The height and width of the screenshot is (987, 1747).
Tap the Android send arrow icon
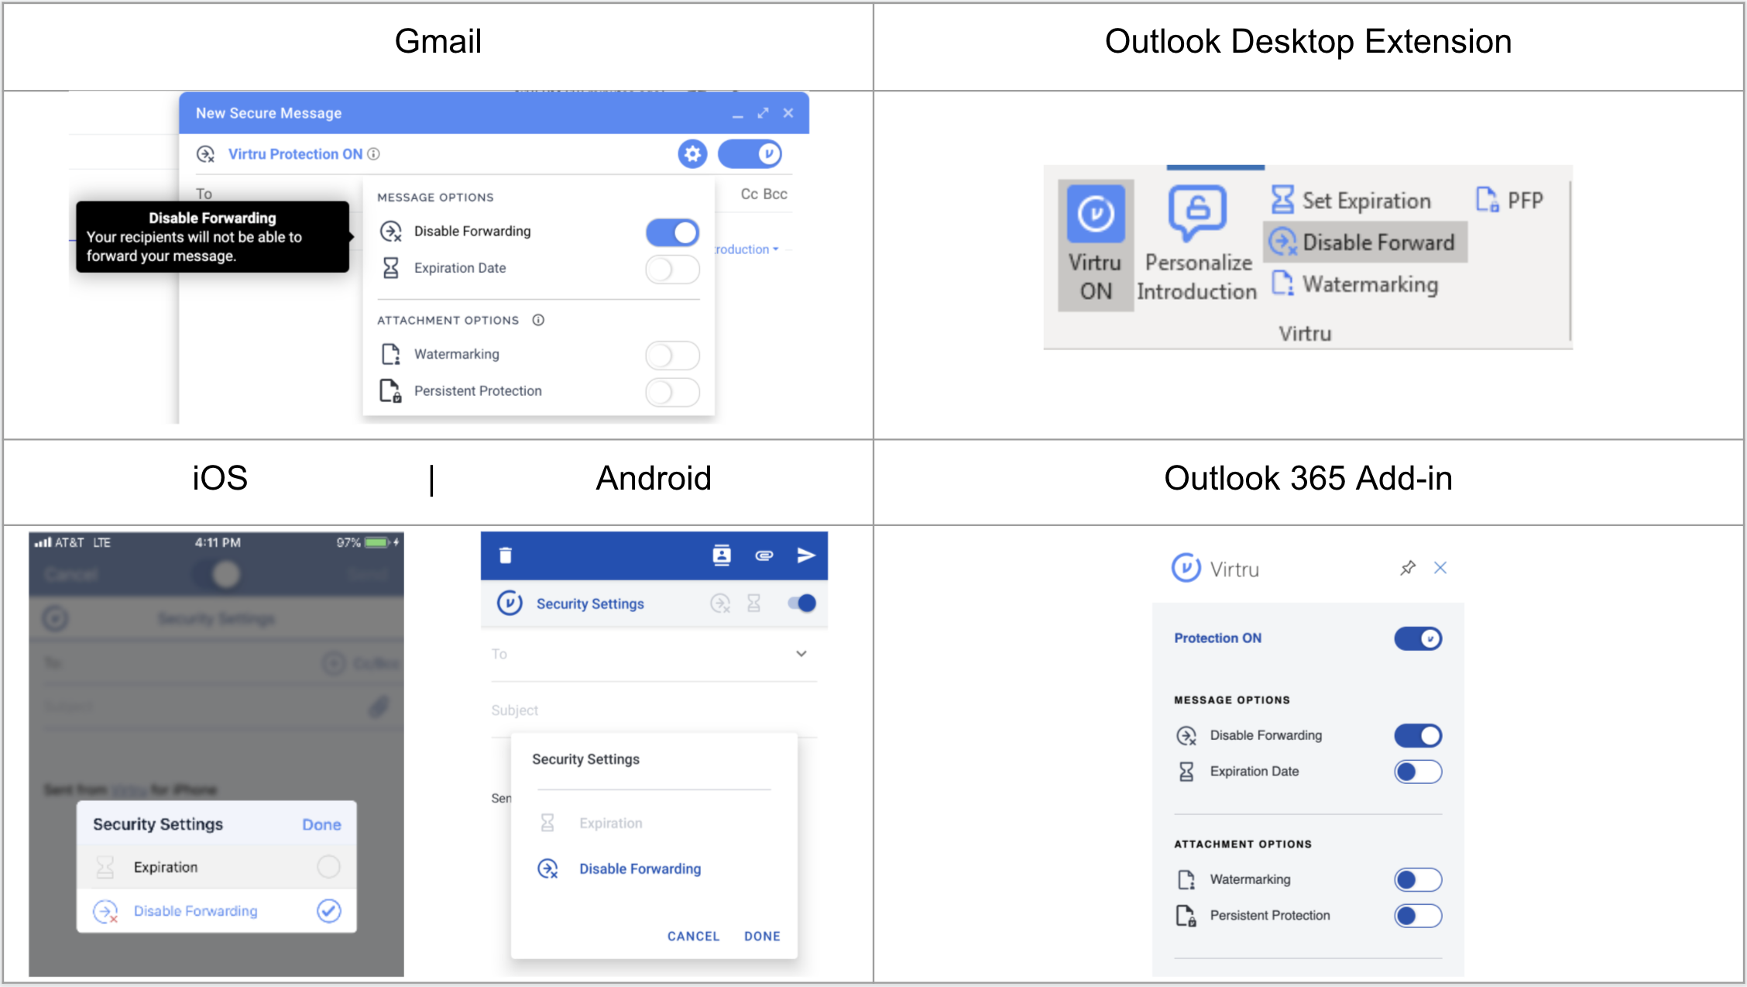tap(806, 555)
